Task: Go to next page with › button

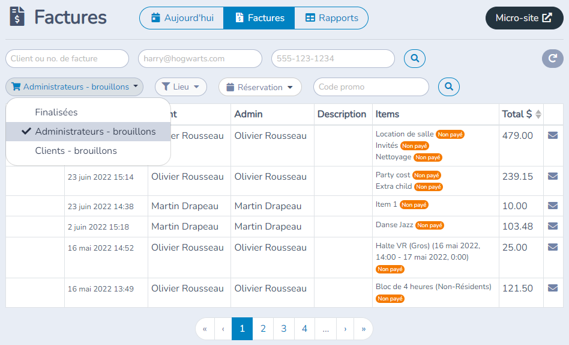Action: (345, 329)
